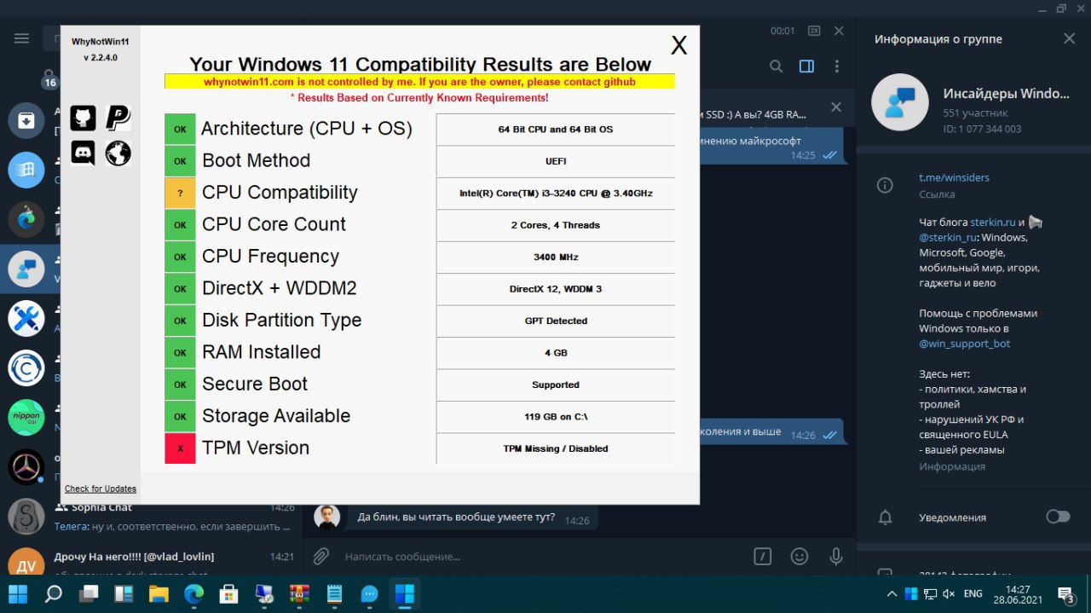
Task: Dismiss the pinned message bar
Action: tap(836, 107)
